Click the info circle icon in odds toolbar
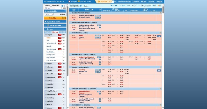The width and height of the screenshot is (207, 109). (x=116, y=6)
